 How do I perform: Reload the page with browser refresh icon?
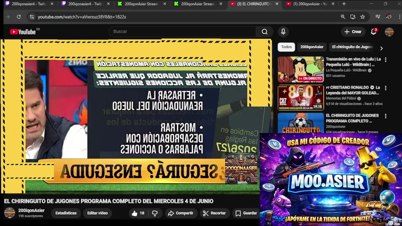[x=19, y=17]
